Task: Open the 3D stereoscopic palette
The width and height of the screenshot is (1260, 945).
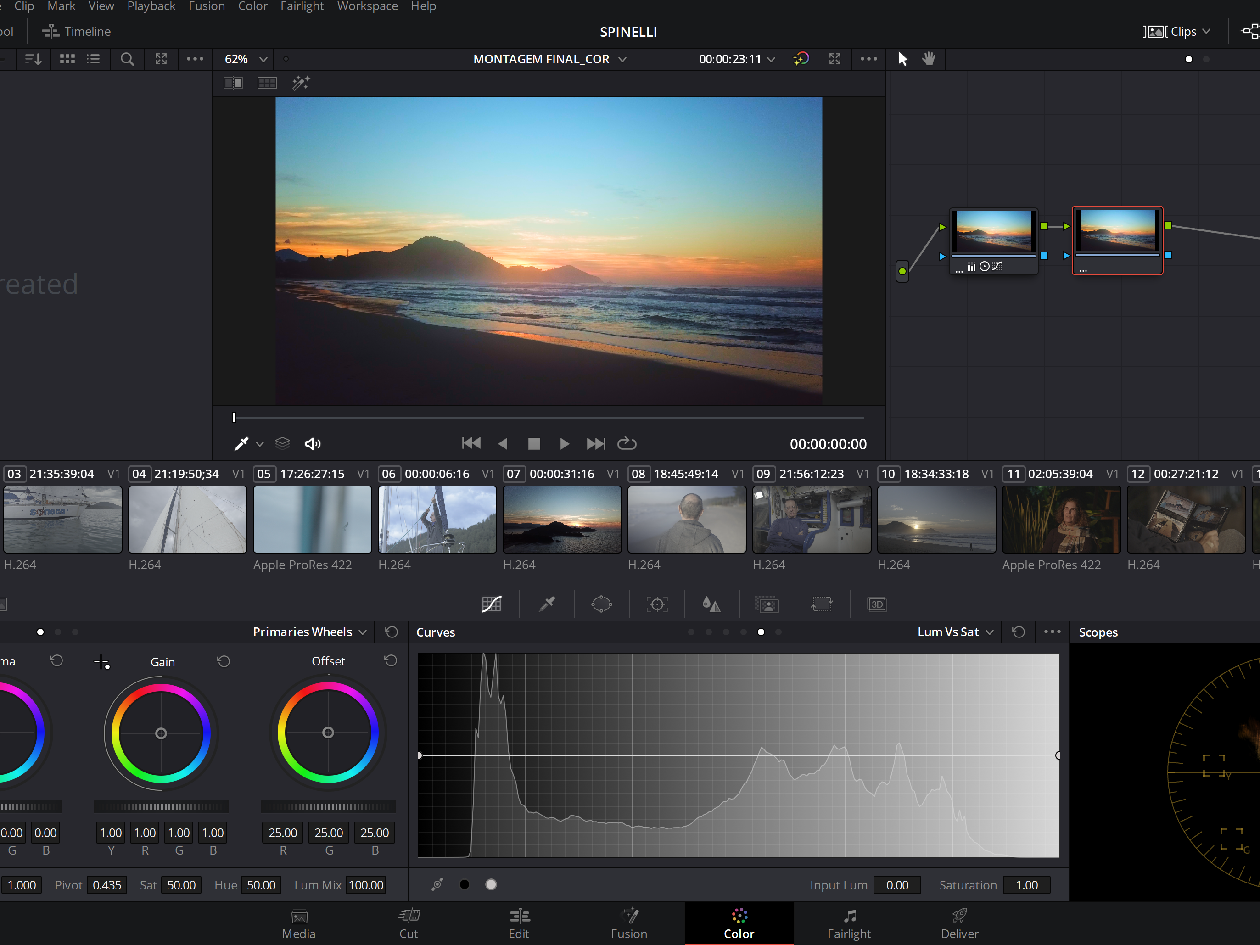Action: [877, 604]
